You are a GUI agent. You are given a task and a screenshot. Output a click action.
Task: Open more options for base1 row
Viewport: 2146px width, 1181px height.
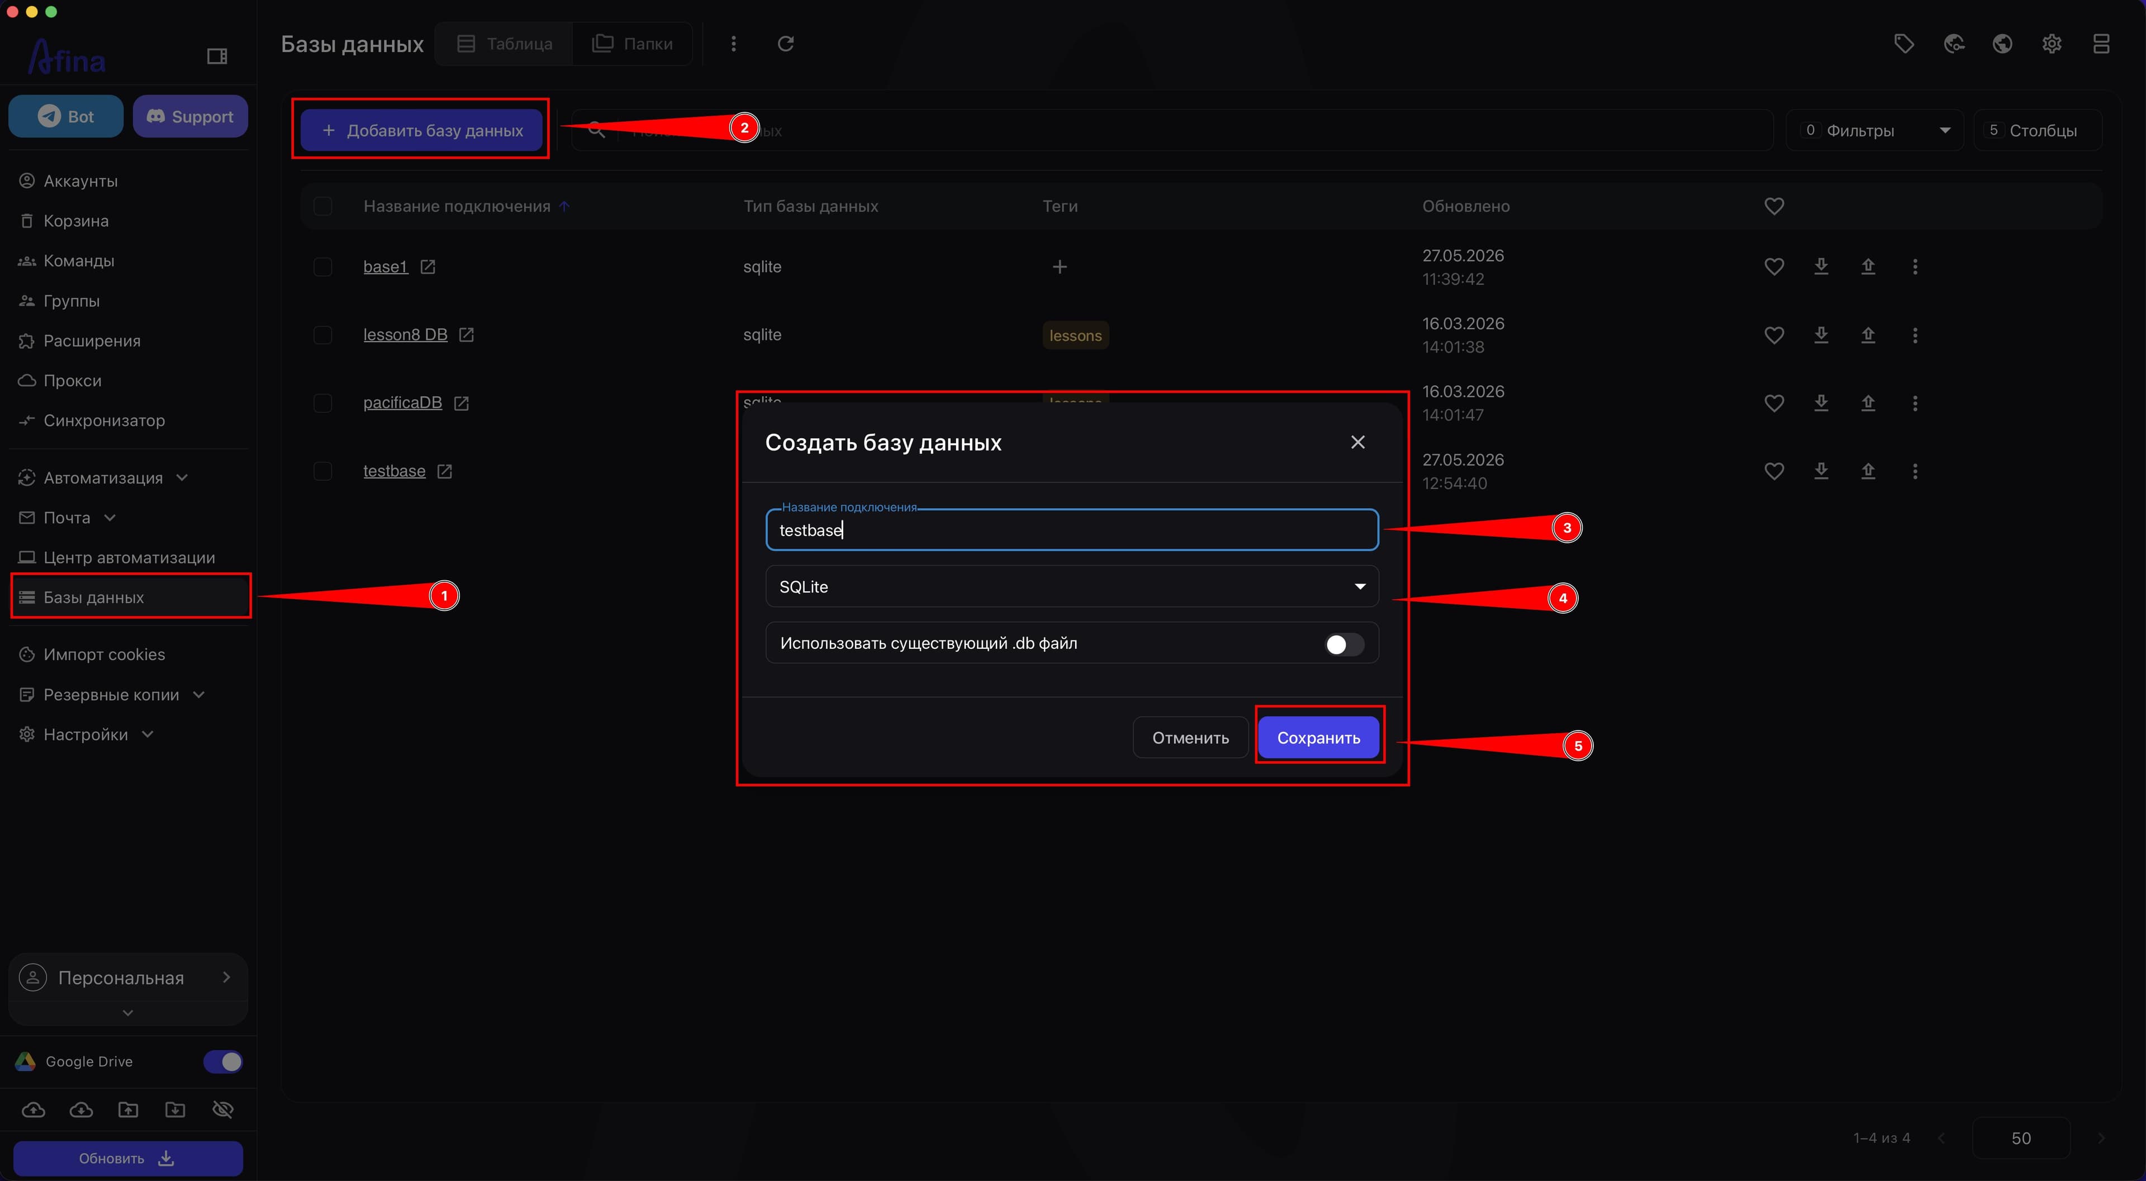(x=1915, y=267)
